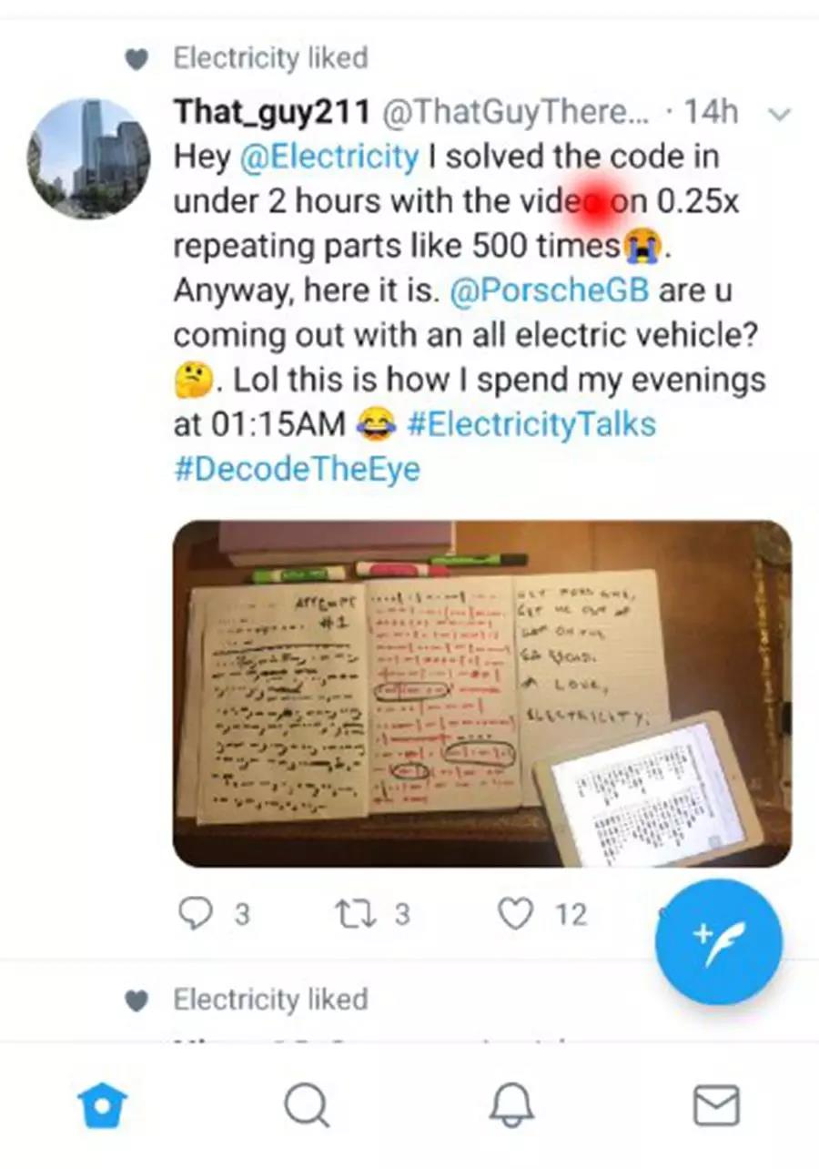819x1169 pixels.
Task: Open the @PorscheGB mention link
Action: pyautogui.click(x=550, y=290)
